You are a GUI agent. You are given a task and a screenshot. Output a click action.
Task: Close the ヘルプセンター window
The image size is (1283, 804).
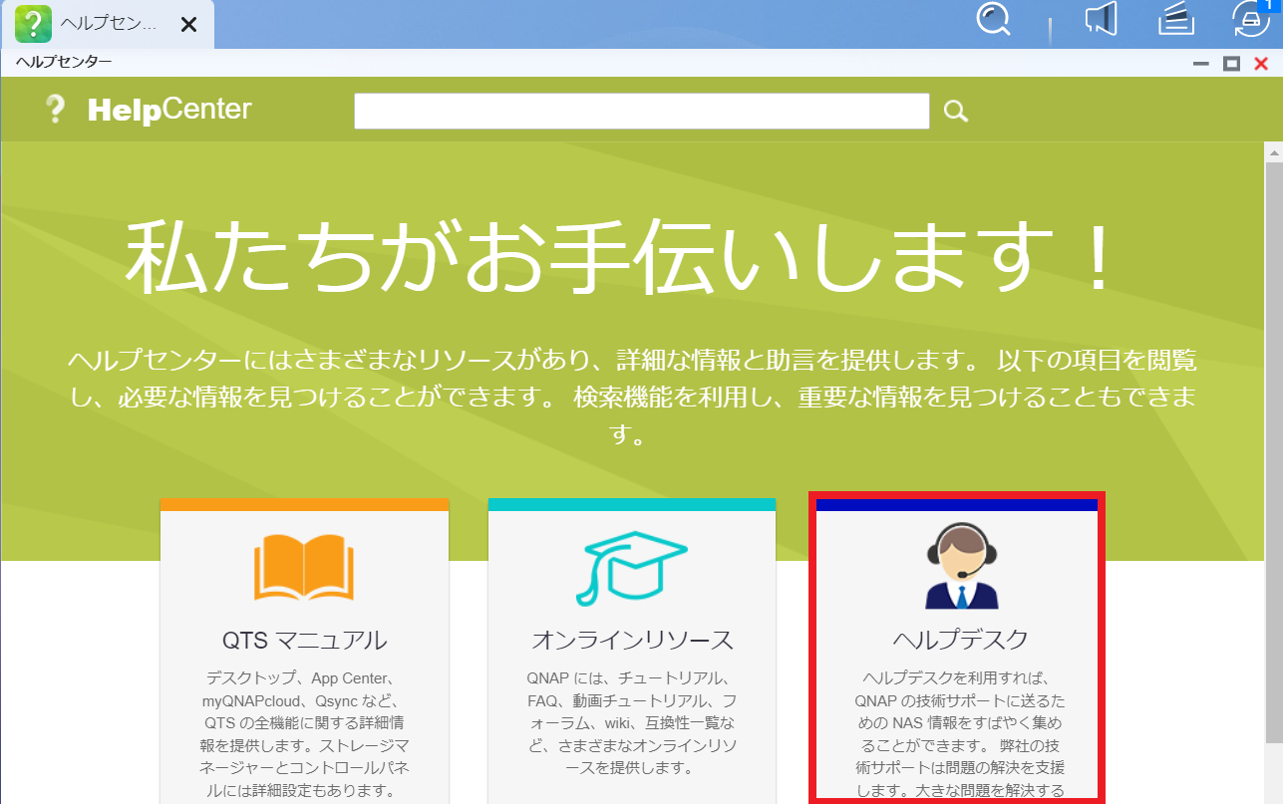pyautogui.click(x=1261, y=64)
